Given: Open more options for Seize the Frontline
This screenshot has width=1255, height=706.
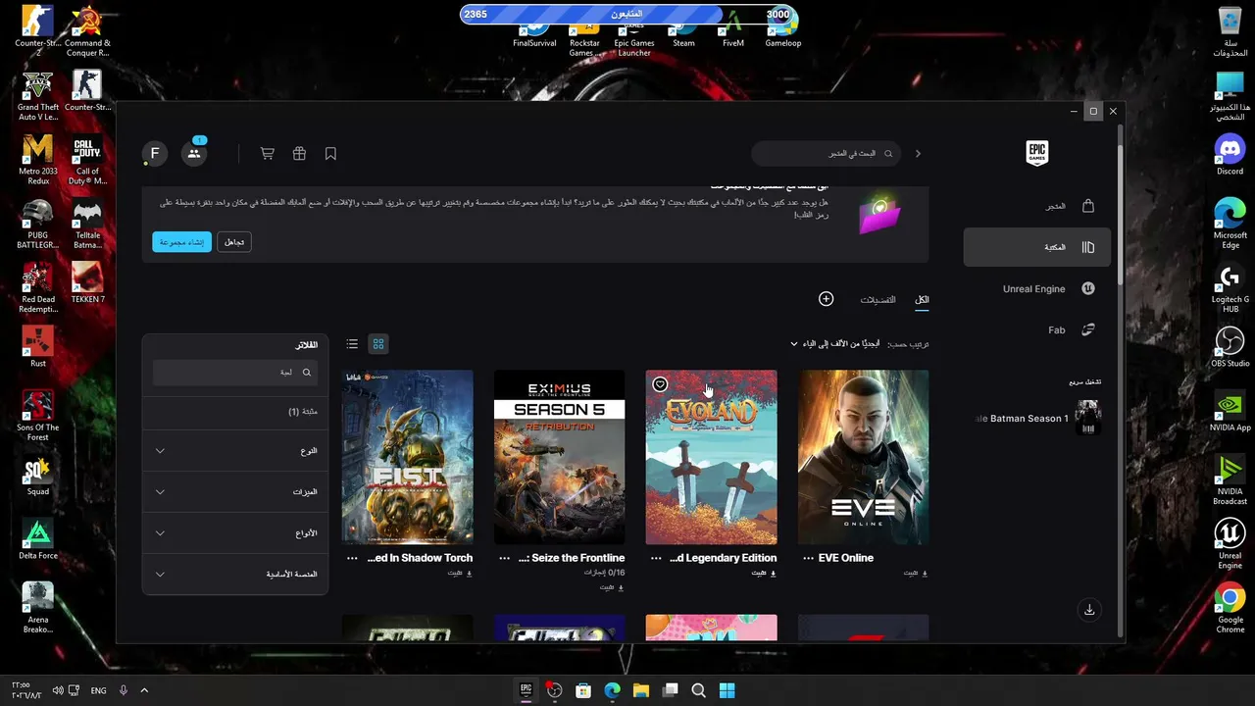Looking at the screenshot, I should pos(504,558).
